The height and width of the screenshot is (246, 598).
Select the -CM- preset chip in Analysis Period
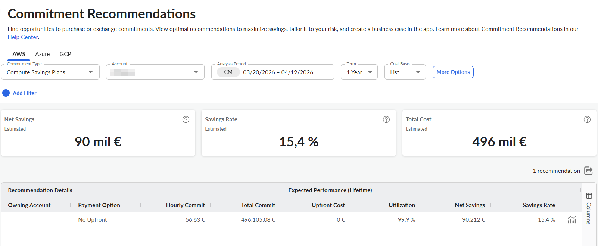(228, 72)
